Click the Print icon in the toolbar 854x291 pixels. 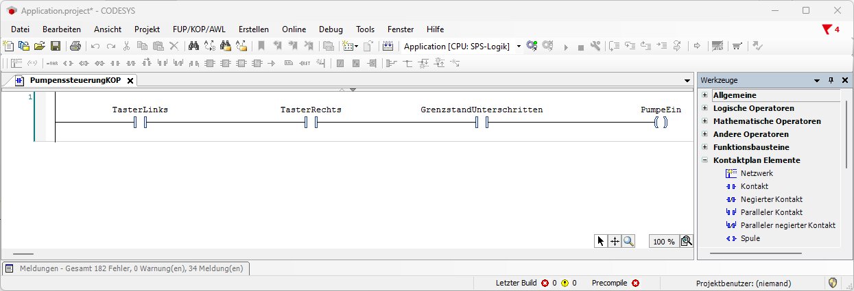coord(75,47)
